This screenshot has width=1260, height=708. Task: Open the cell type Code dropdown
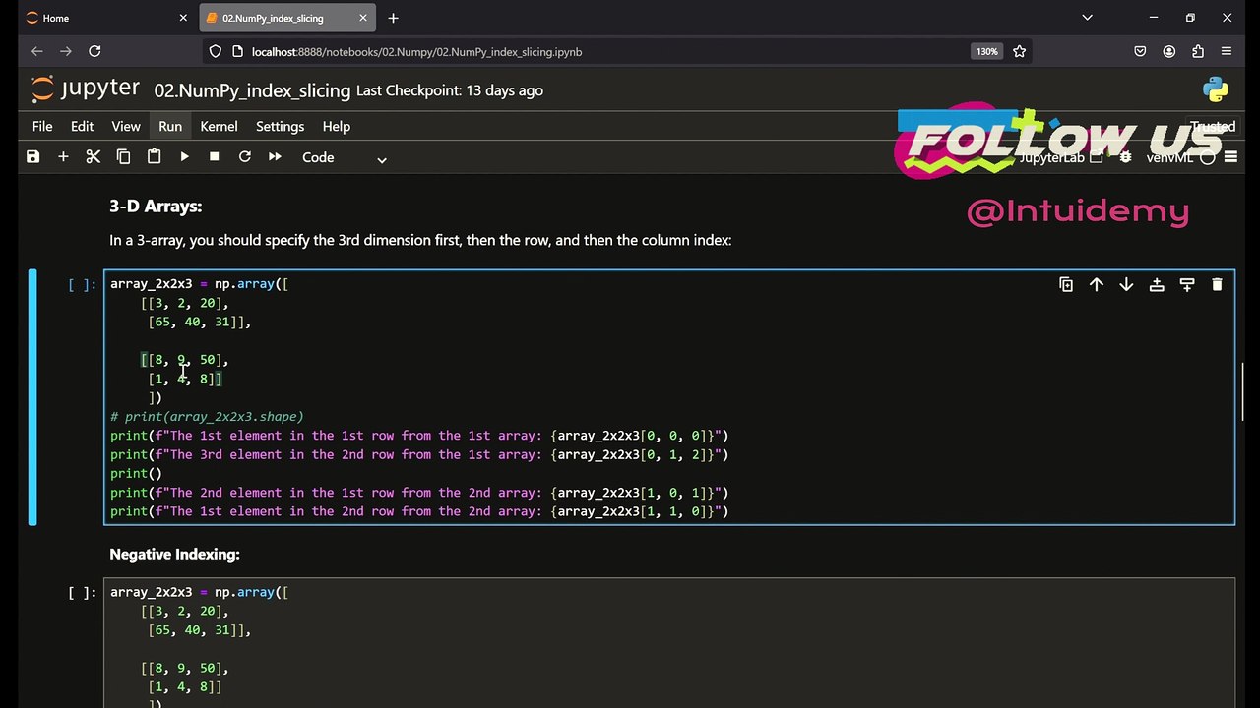pos(345,157)
